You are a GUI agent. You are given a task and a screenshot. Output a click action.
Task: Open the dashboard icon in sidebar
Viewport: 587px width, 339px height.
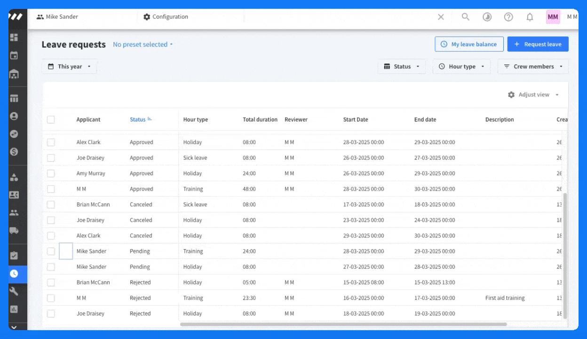click(x=14, y=37)
